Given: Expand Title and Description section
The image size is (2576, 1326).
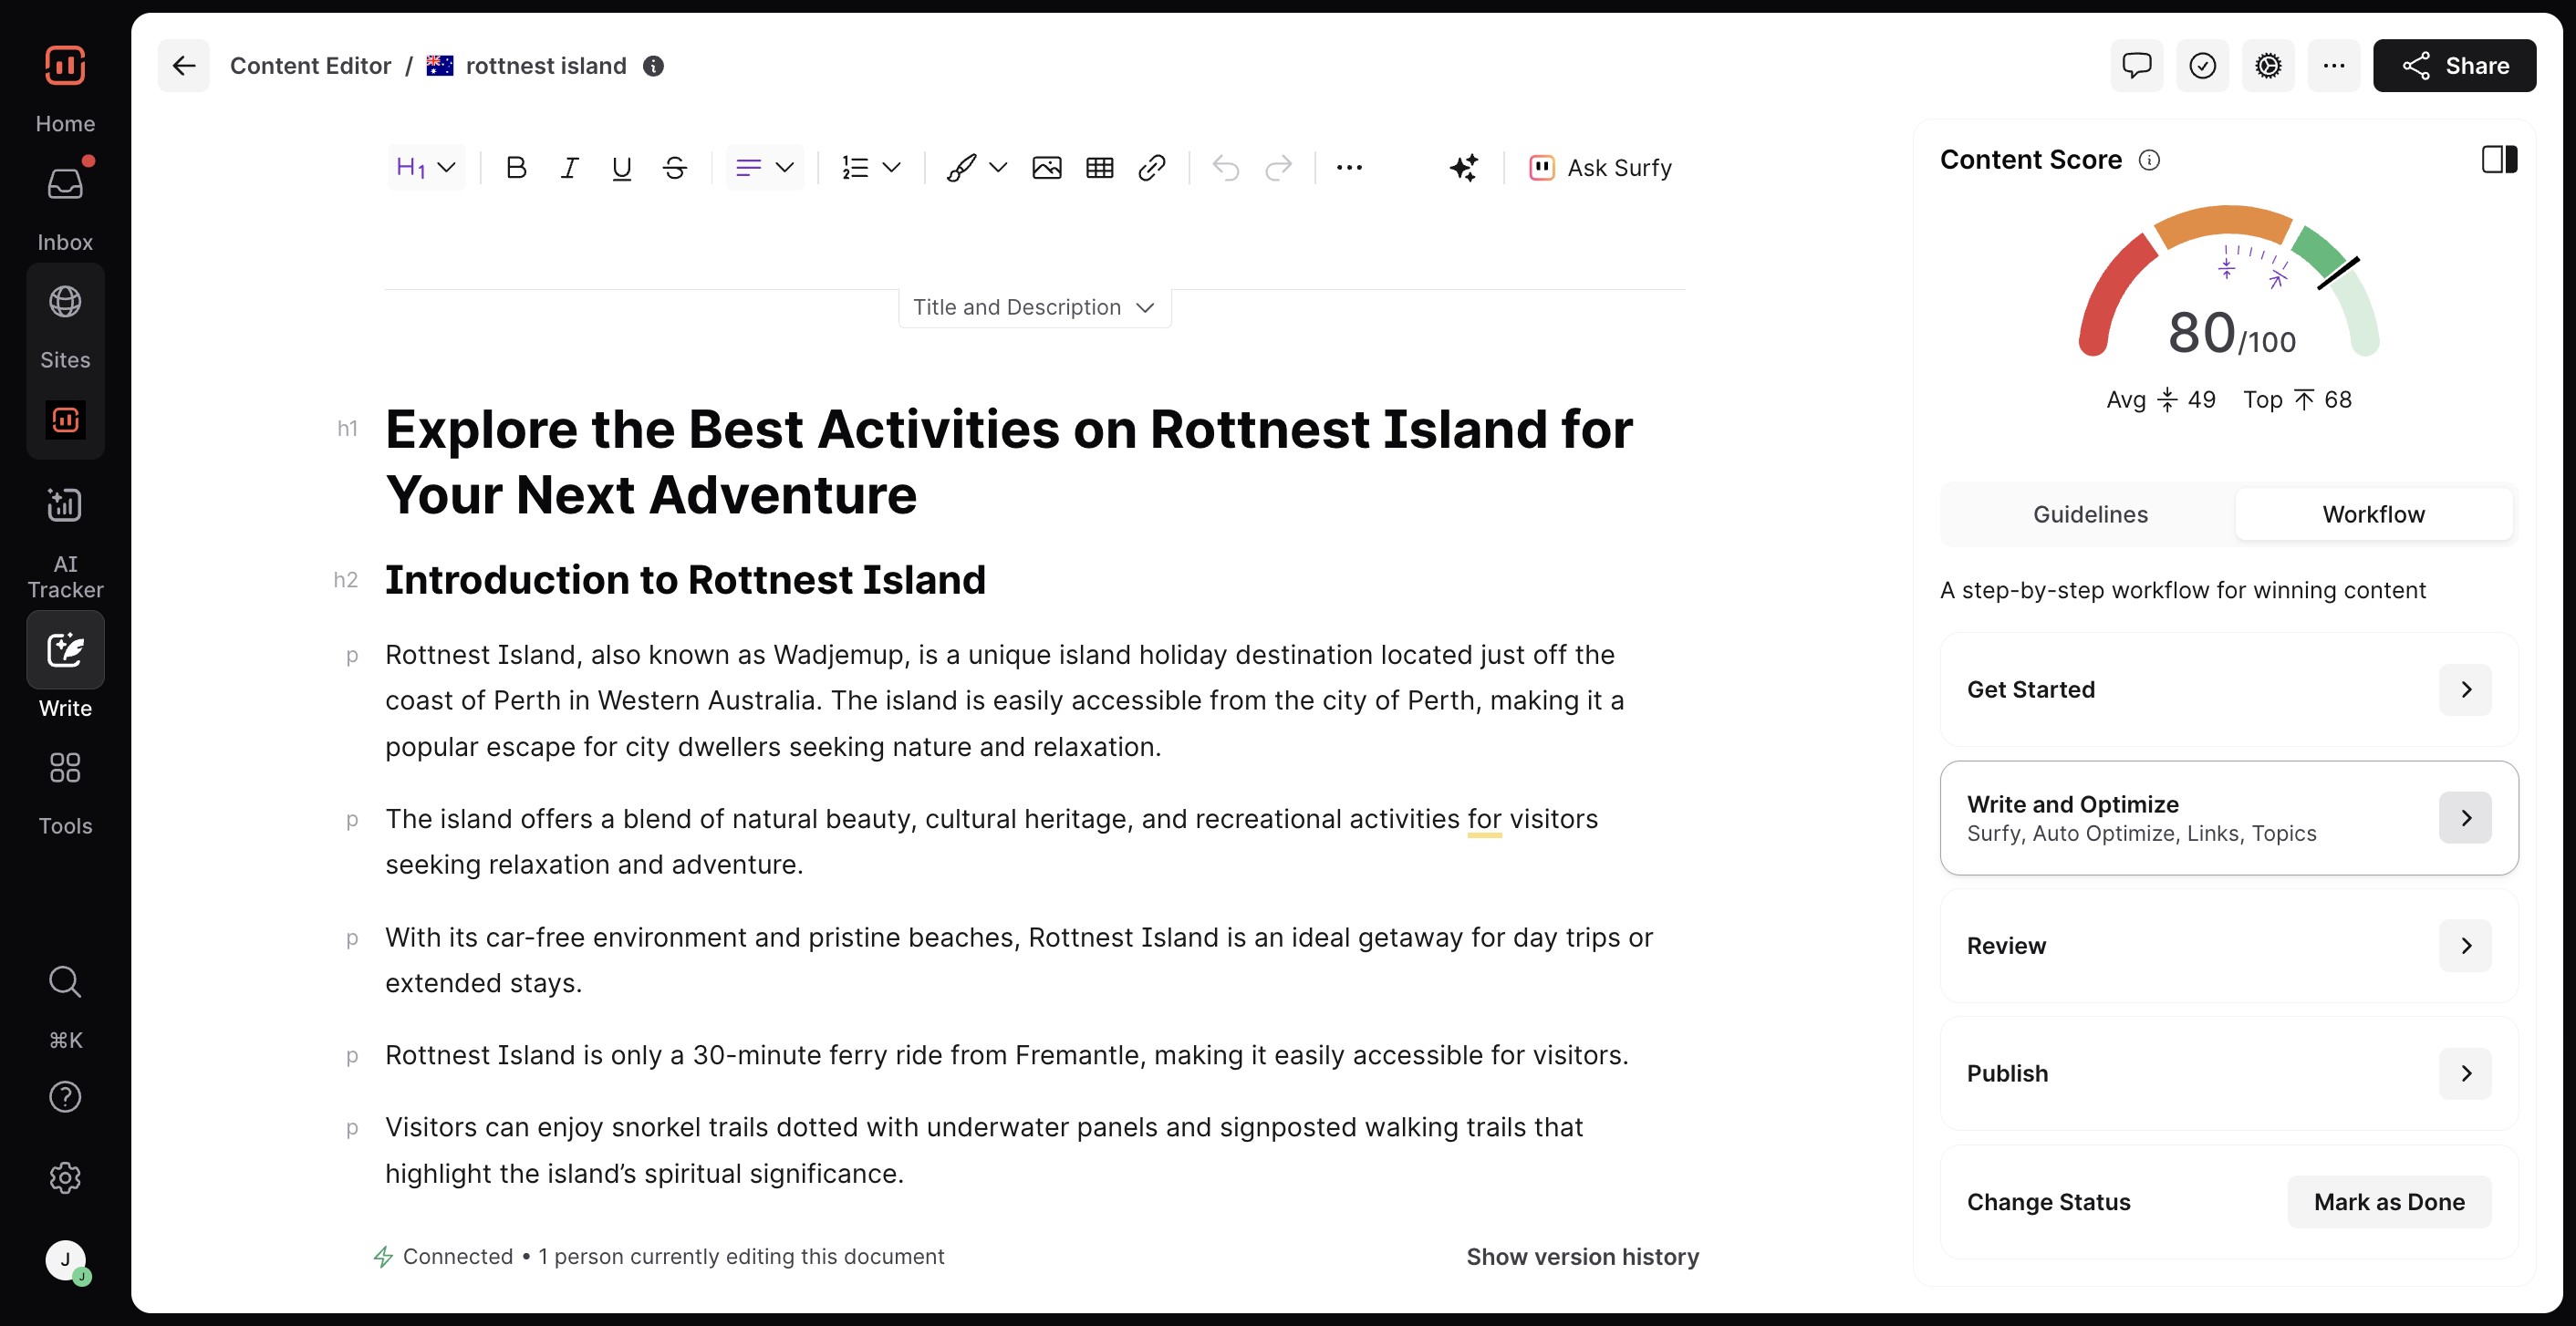Looking at the screenshot, I should tap(1035, 308).
